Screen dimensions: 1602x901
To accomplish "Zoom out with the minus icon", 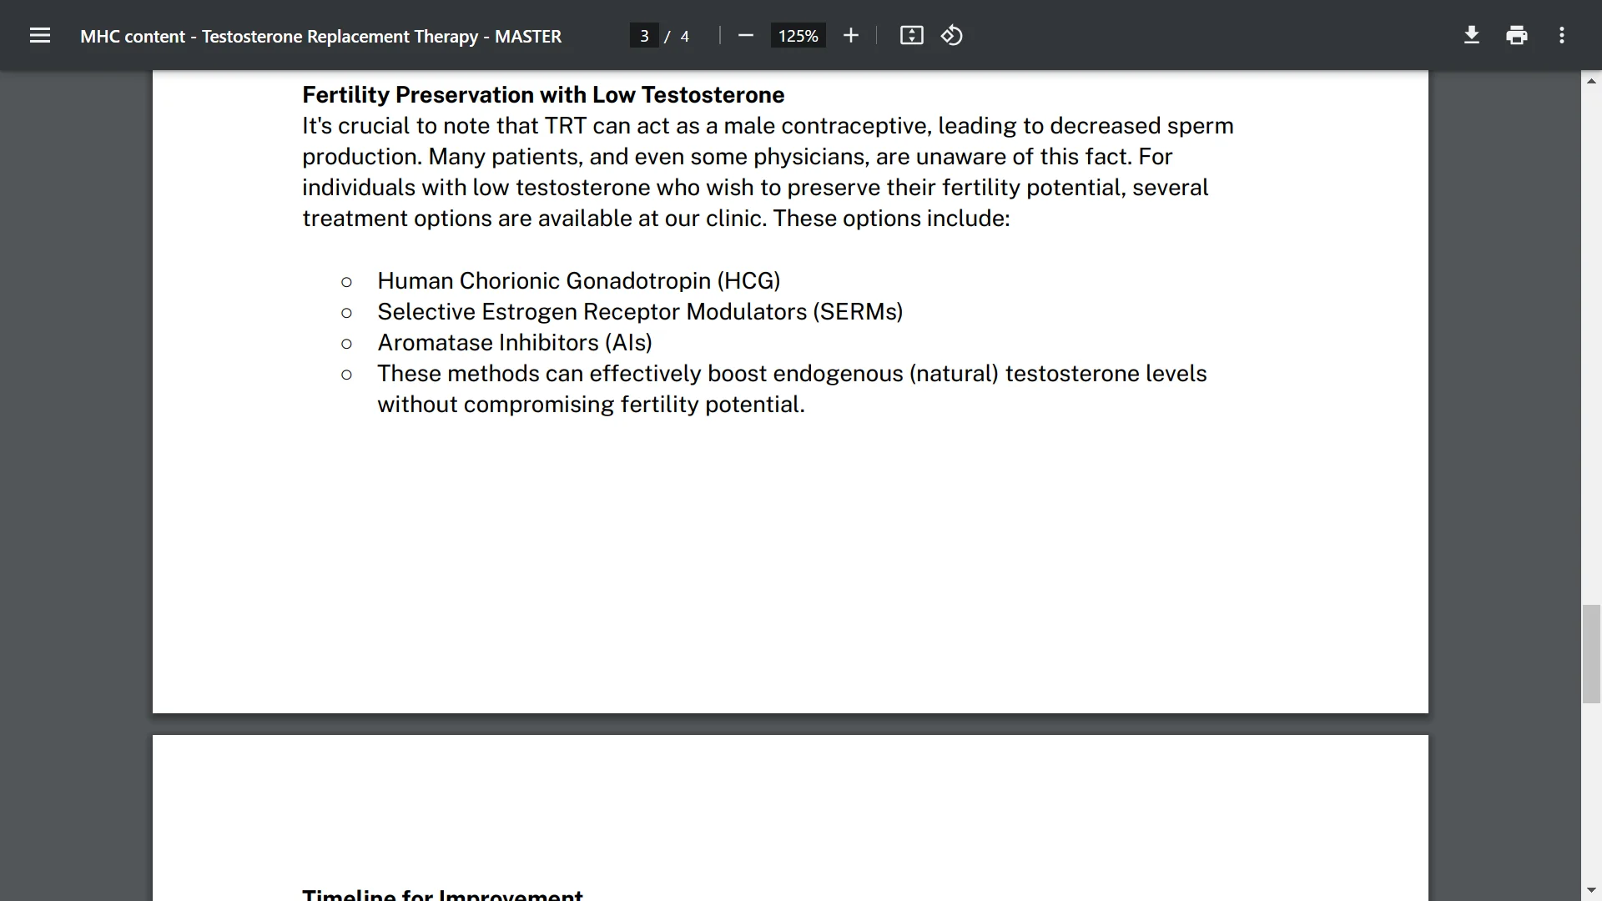I will [746, 36].
